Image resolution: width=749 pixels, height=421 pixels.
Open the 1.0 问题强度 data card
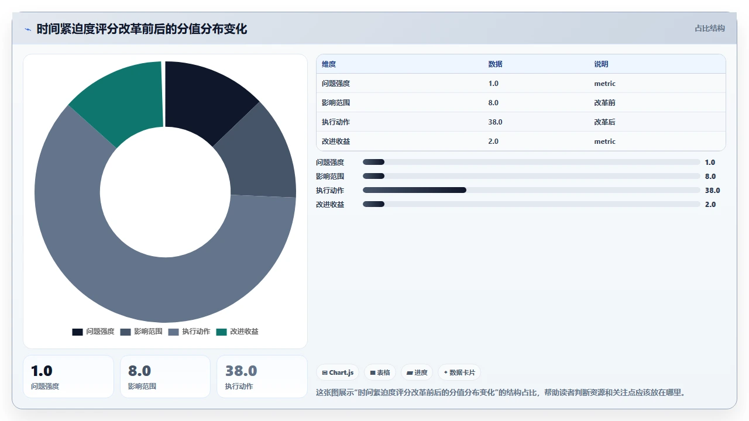(68, 377)
